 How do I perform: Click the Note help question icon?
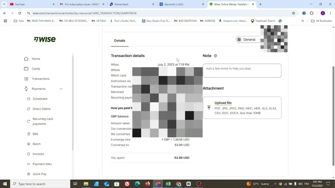point(215,56)
